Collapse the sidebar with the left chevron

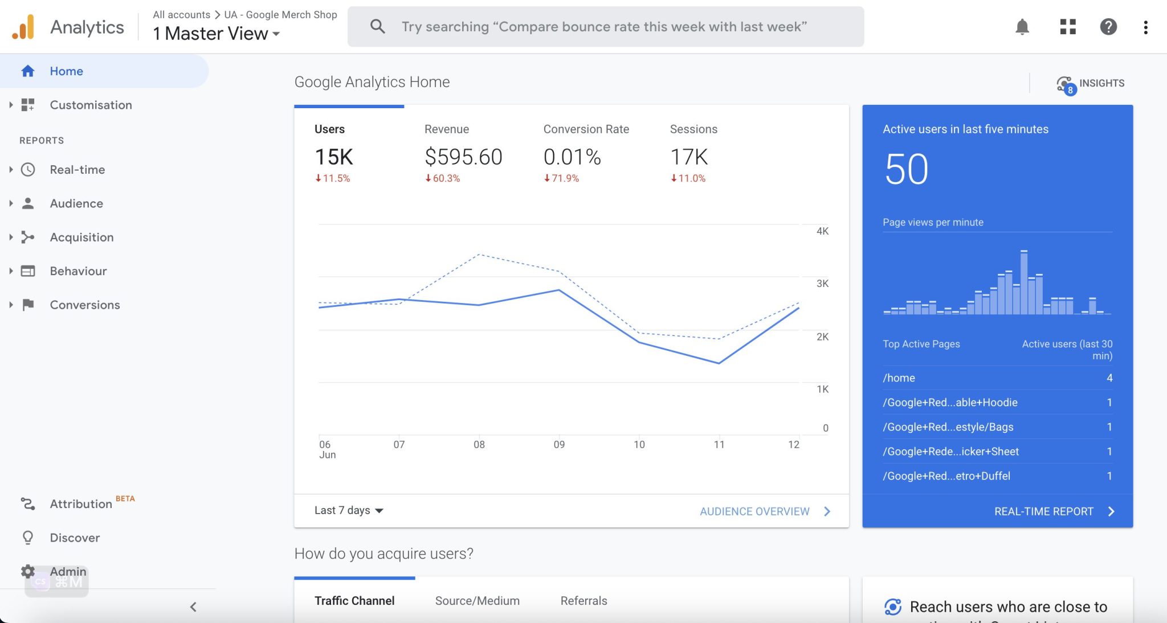click(193, 607)
